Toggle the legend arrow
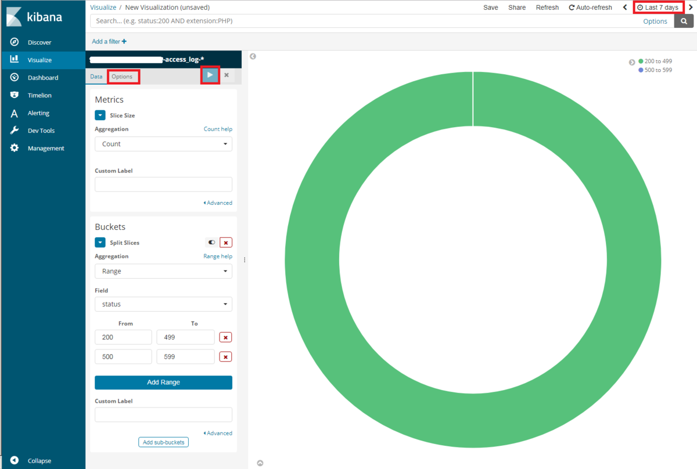The height and width of the screenshot is (469, 697). pyautogui.click(x=632, y=62)
